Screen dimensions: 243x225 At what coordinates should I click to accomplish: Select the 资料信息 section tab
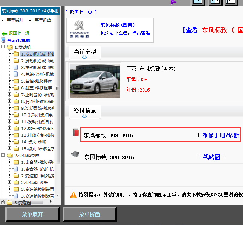85,112
